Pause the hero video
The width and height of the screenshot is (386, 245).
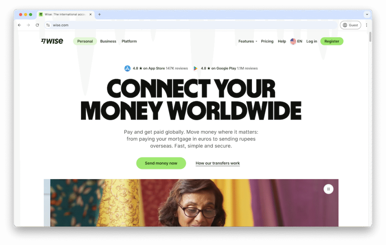(x=328, y=189)
